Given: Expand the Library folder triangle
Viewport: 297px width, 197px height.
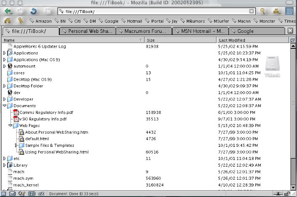Looking at the screenshot, I should [x=5, y=165].
